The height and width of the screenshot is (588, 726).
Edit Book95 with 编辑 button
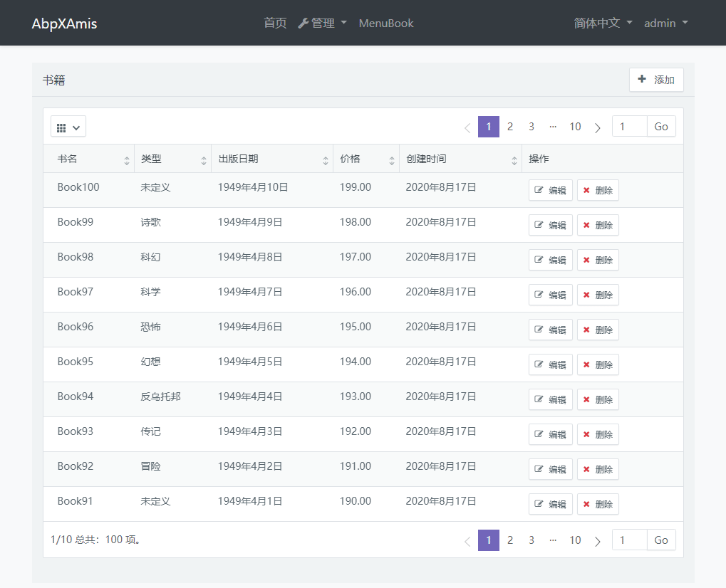point(551,364)
